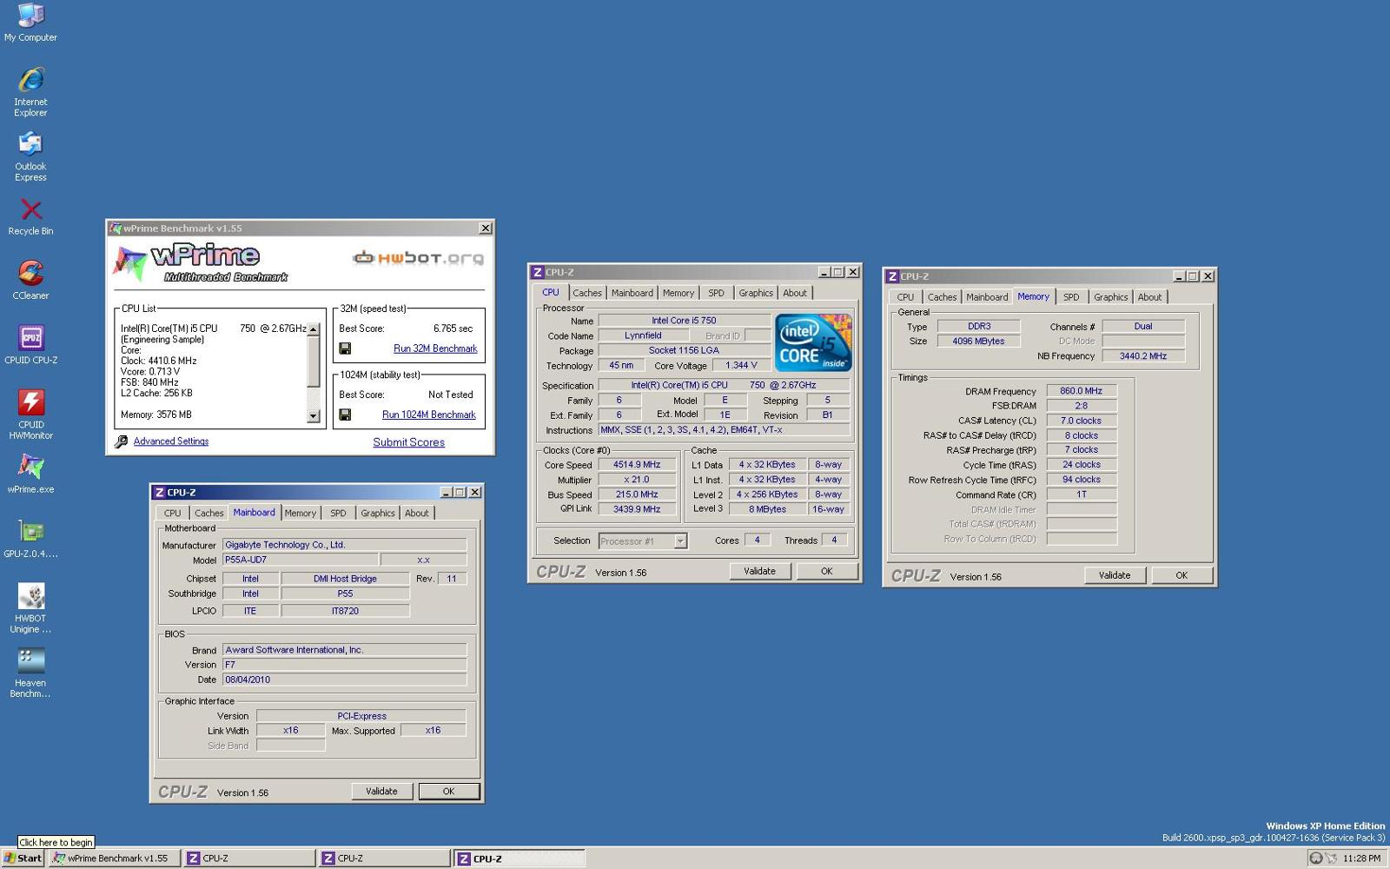
Task: Click the hwbot.org logo in wPrime
Action: 418,257
